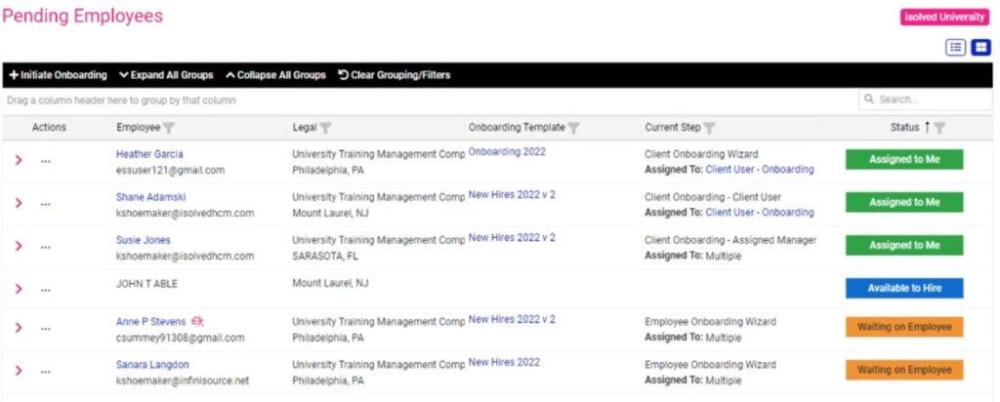Click the Available to Hire status
The image size is (1000, 402).
[x=904, y=288]
